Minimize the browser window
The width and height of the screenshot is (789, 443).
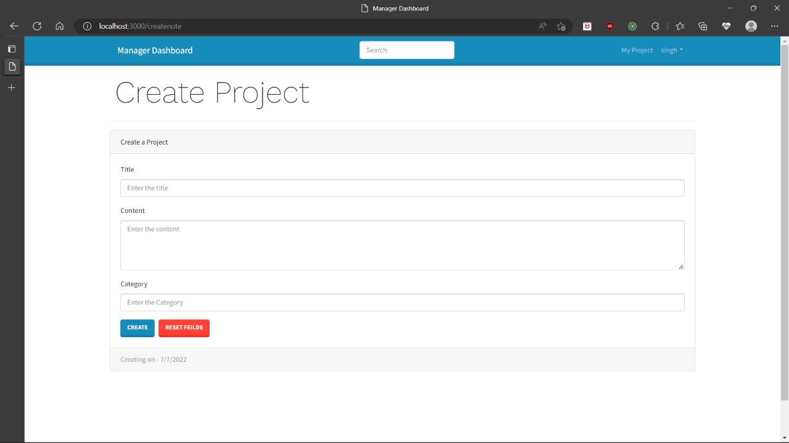[730, 8]
